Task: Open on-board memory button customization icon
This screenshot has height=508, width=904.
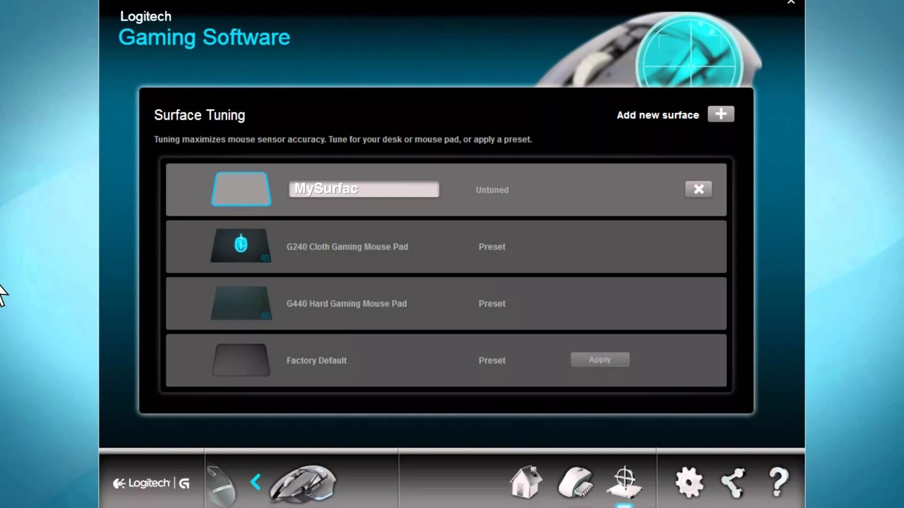Action: click(x=575, y=482)
